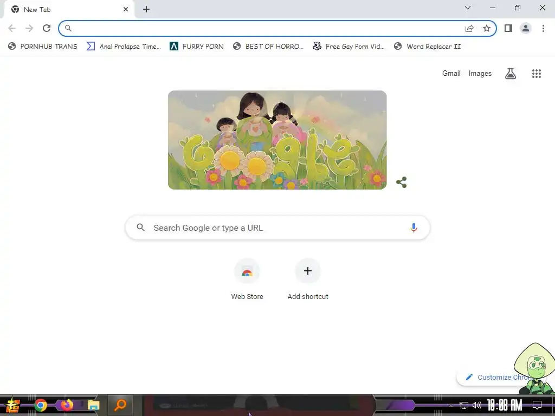555x416 pixels.
Task: Open the Anal Prolapse Time... bookmark
Action: pos(124,47)
